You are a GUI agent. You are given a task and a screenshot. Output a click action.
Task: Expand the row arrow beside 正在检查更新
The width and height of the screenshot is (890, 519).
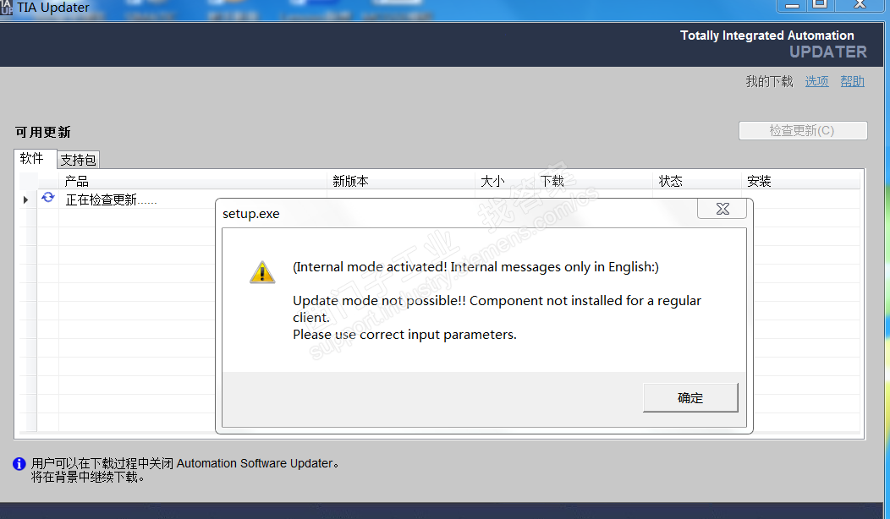pyautogui.click(x=25, y=199)
